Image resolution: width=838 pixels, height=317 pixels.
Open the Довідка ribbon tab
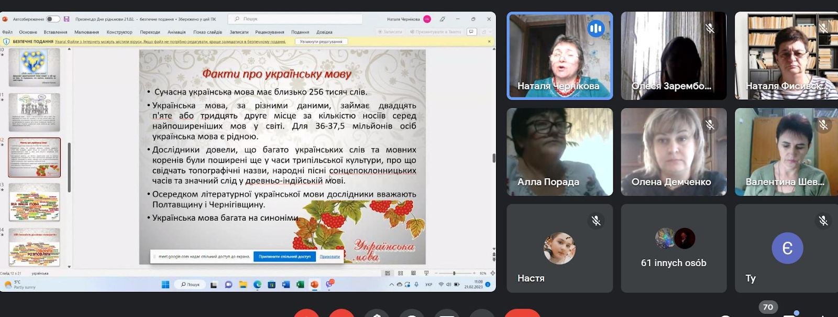pos(325,32)
